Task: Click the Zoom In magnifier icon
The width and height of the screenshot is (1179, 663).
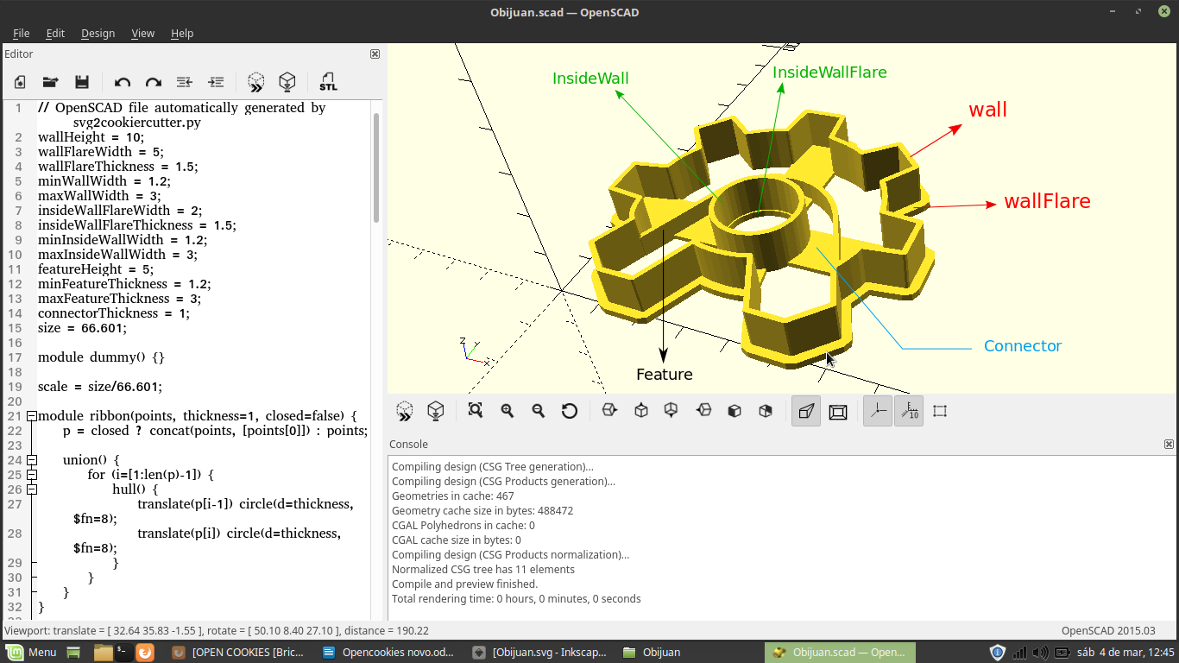Action: (x=507, y=411)
